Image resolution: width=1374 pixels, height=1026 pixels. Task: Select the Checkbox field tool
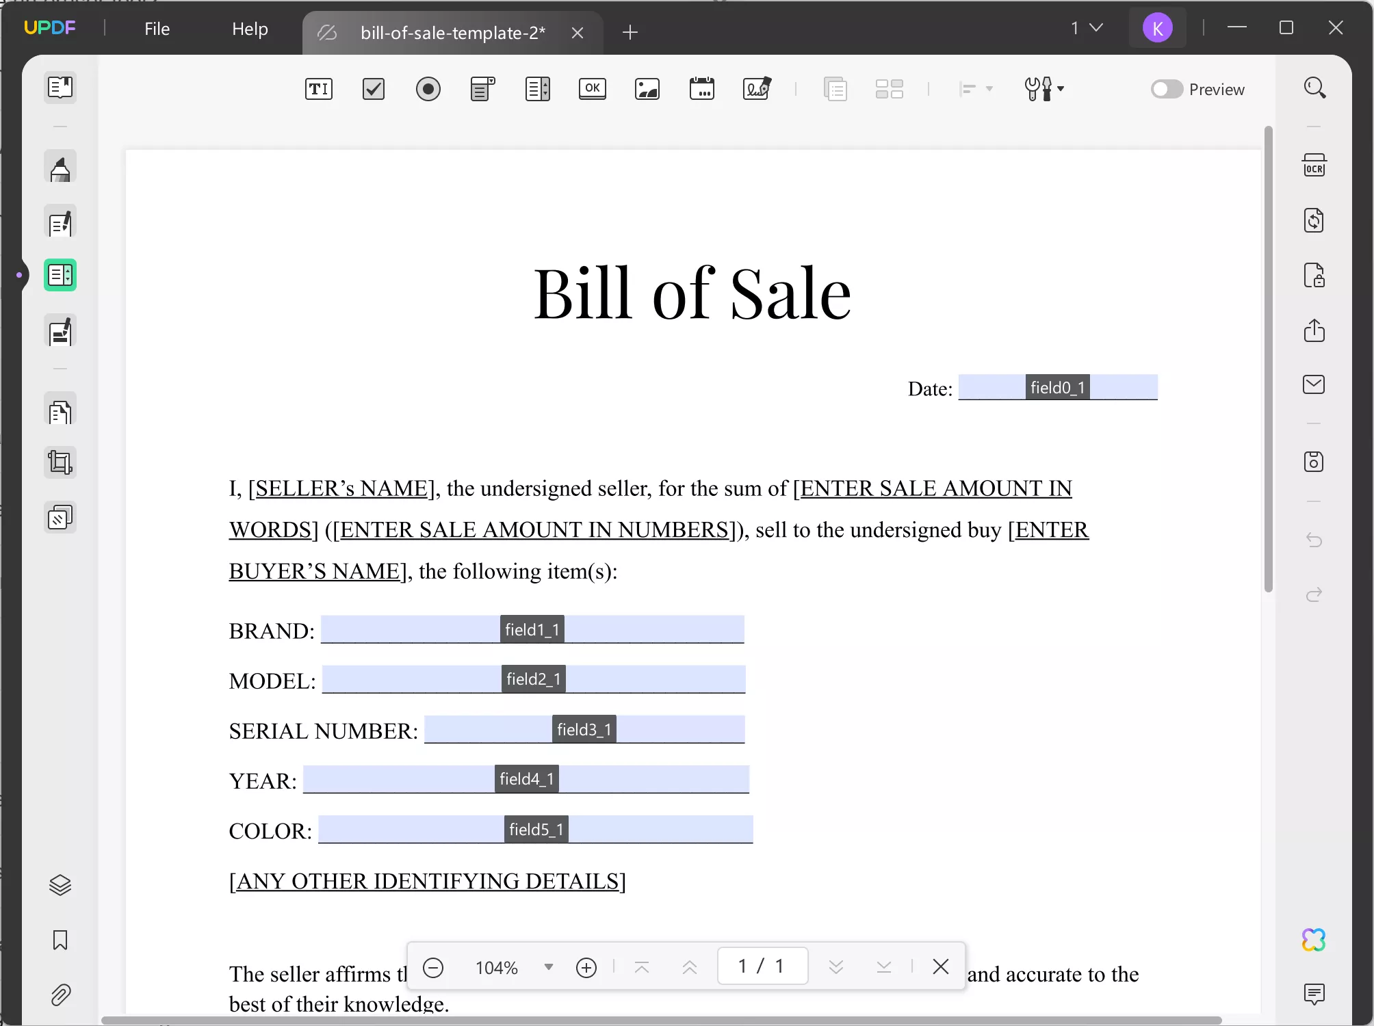point(373,89)
